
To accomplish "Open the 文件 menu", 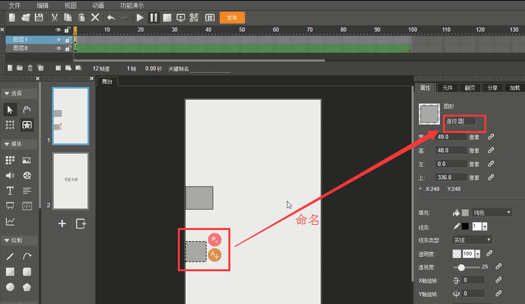I will tap(14, 5).
